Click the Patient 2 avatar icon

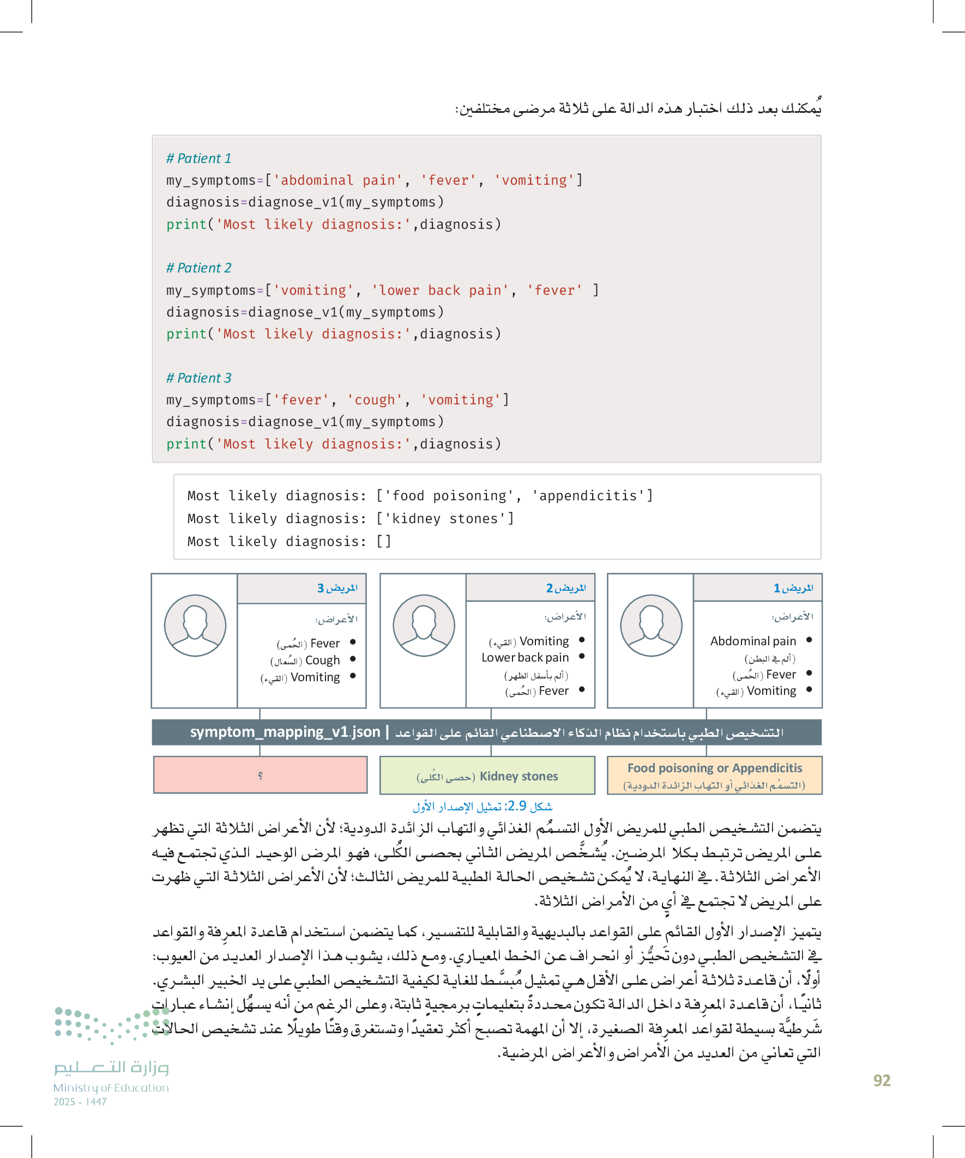coord(423,626)
